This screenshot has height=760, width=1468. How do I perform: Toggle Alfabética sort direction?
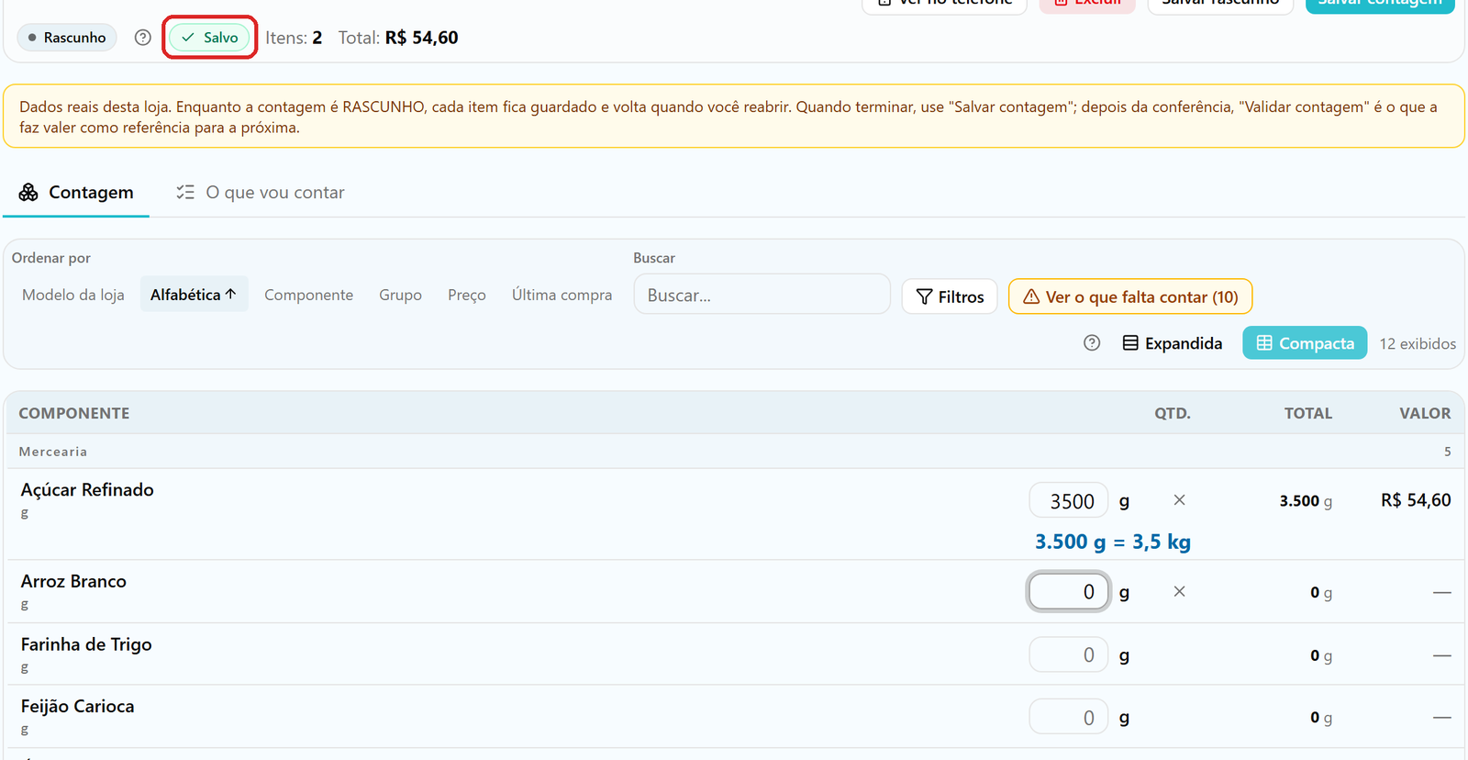194,295
